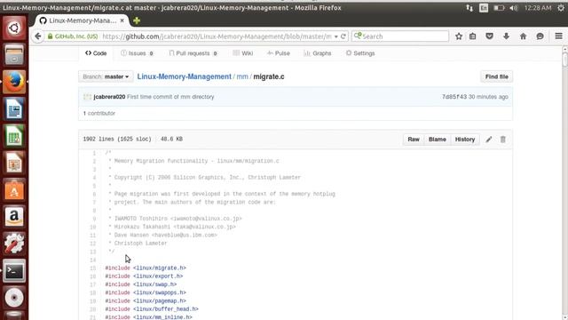This screenshot has width=568, height=320.
Task: Bookmark this page with star icon
Action: (x=459, y=36)
